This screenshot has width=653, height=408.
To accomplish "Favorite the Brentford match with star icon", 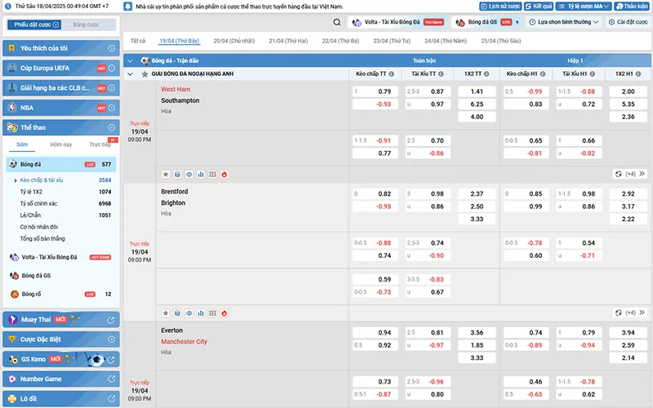I will pyautogui.click(x=166, y=313).
